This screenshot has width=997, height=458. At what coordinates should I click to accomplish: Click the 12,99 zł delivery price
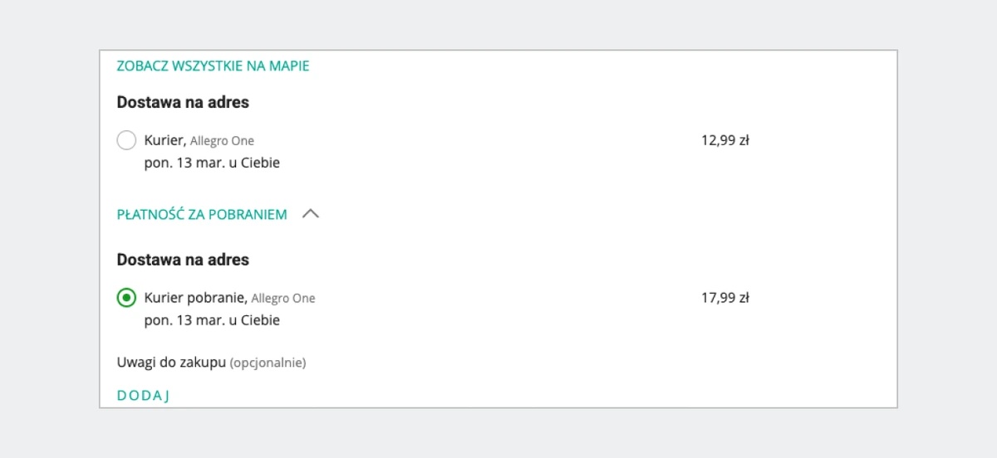[725, 140]
